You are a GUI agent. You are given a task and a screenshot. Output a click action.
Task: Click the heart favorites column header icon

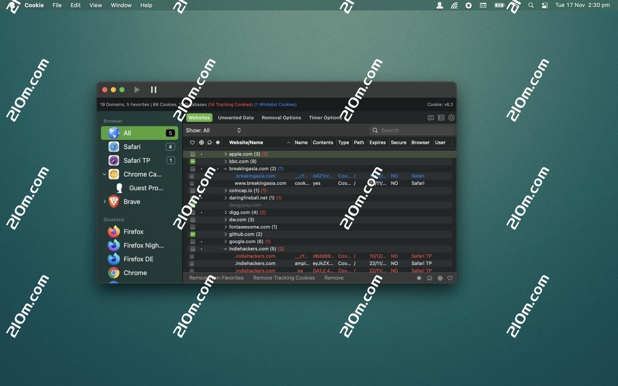pyautogui.click(x=192, y=143)
